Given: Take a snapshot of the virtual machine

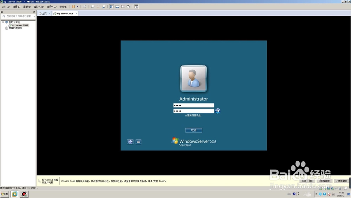Looking at the screenshot, I should [x=93, y=6].
